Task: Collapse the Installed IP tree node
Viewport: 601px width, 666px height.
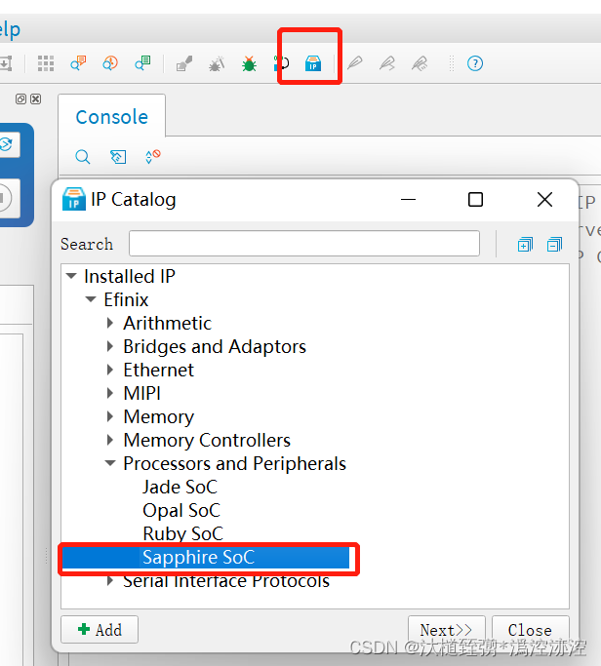Action: tap(71, 276)
